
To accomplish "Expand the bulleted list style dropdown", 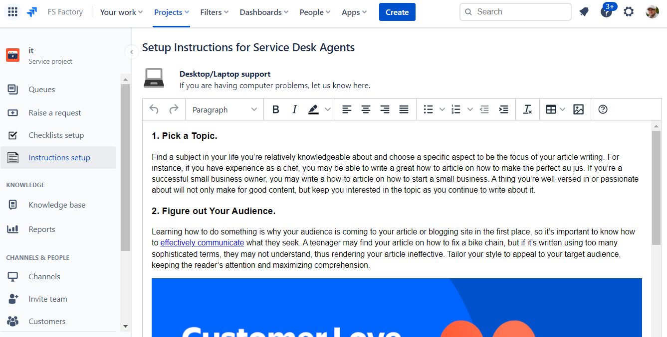I will pos(442,110).
